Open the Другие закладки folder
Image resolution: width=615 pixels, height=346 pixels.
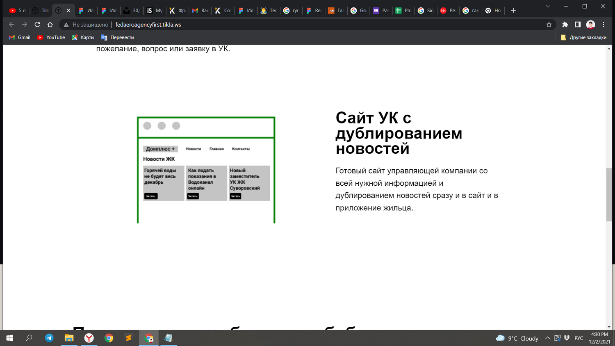pyautogui.click(x=583, y=37)
